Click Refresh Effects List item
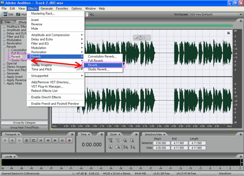 [x=56, y=91]
